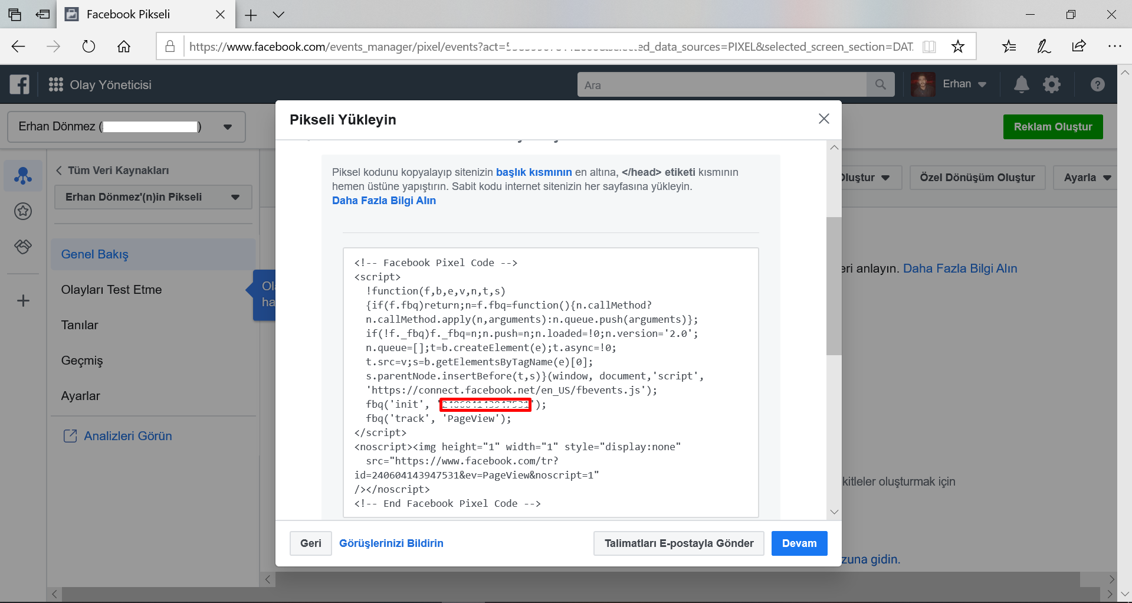
Task: Go back to Tüm Veri Kaynakları
Action: pyautogui.click(x=112, y=171)
